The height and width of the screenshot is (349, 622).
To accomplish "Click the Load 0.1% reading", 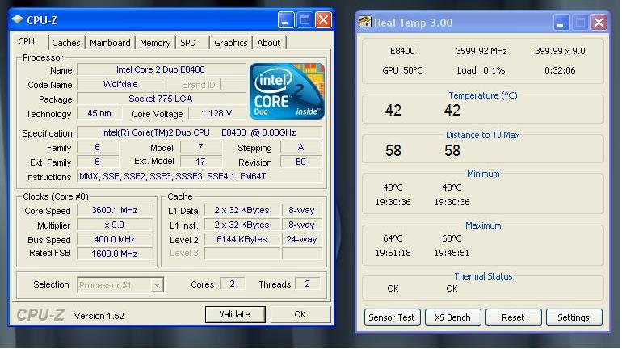I will pos(481,70).
